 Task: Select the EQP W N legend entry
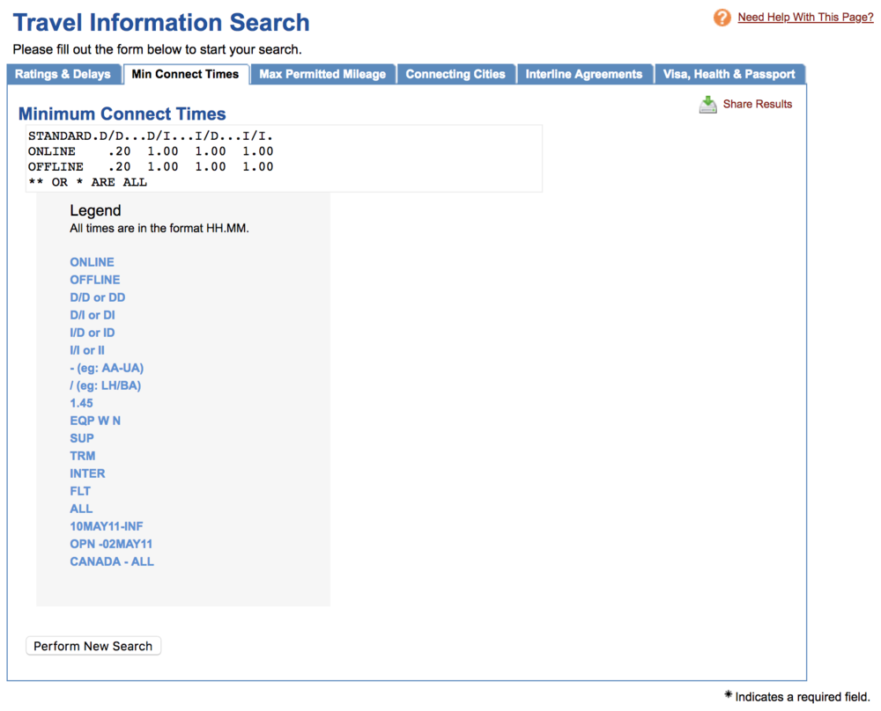click(95, 421)
